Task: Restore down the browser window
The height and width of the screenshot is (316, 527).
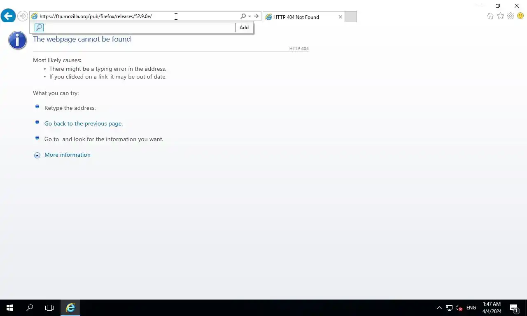Action: pos(498,6)
